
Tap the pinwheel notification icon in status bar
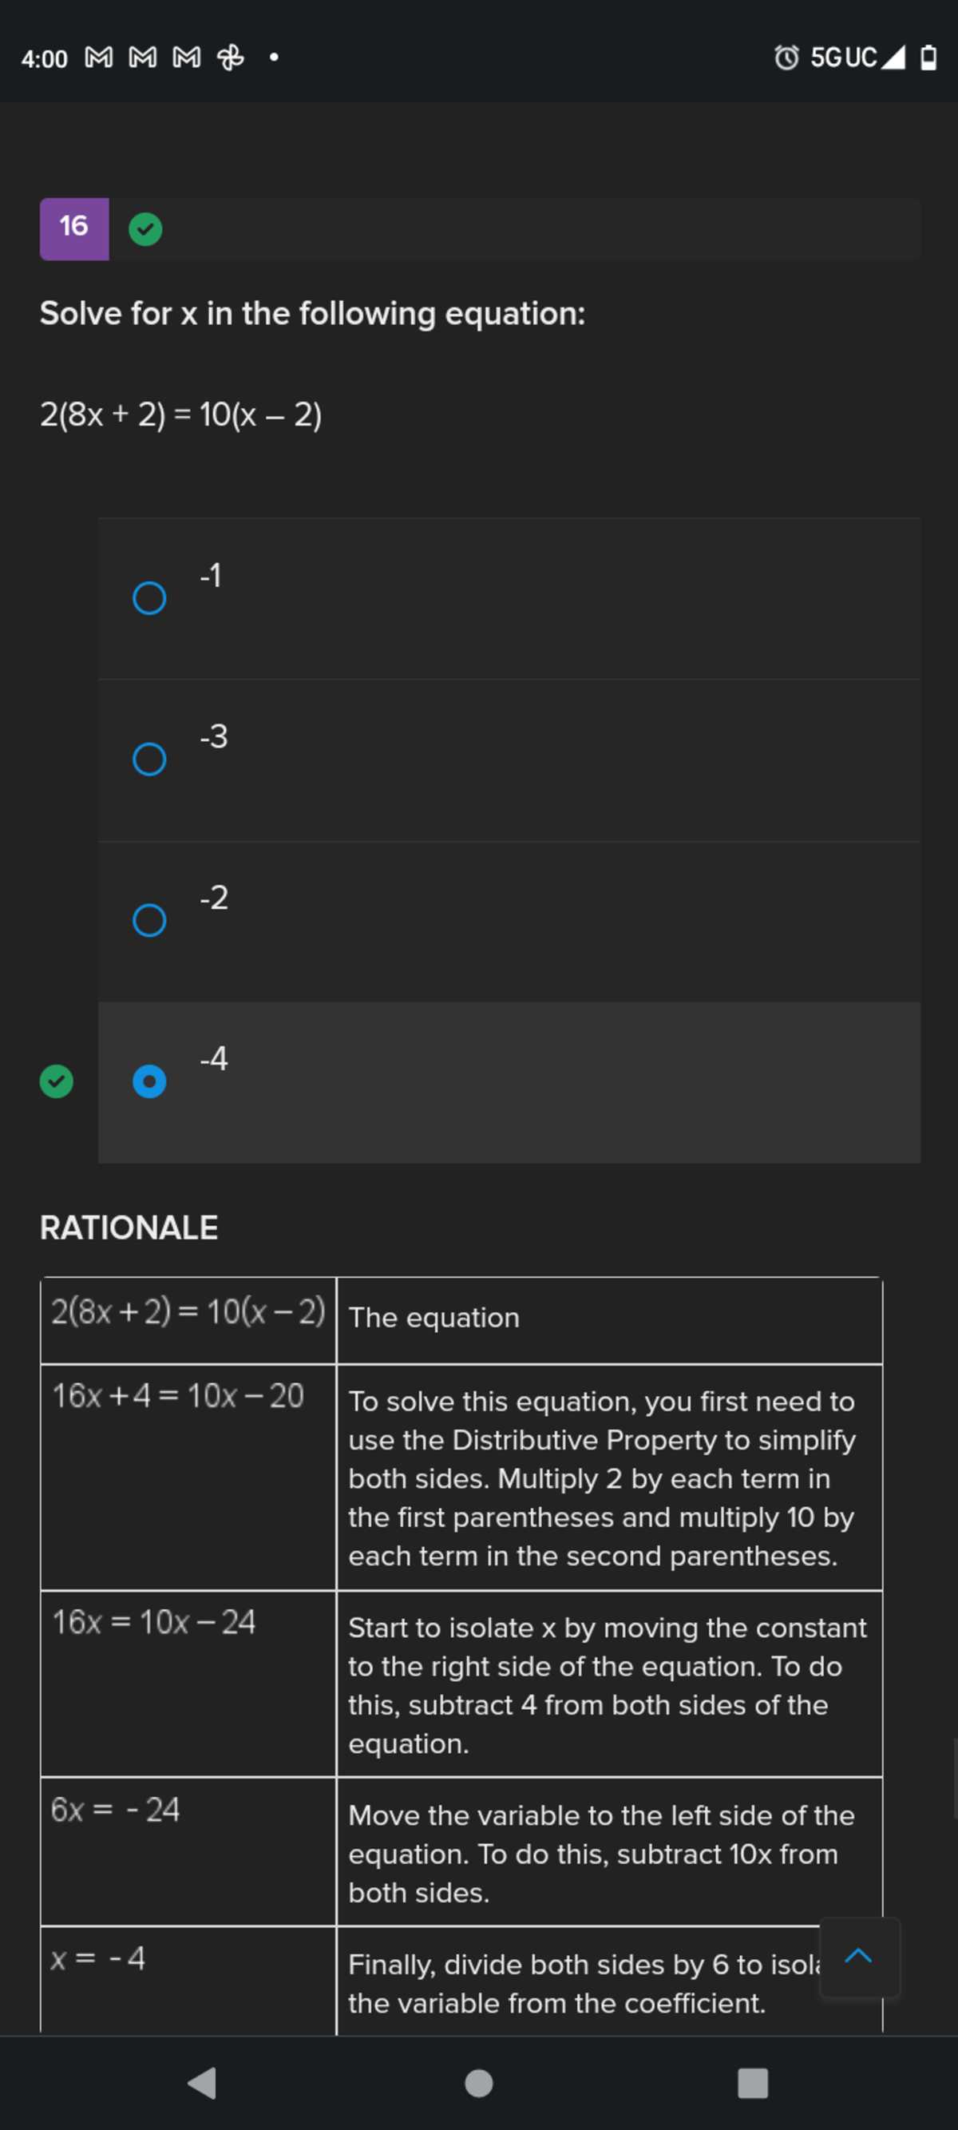pyautogui.click(x=231, y=58)
